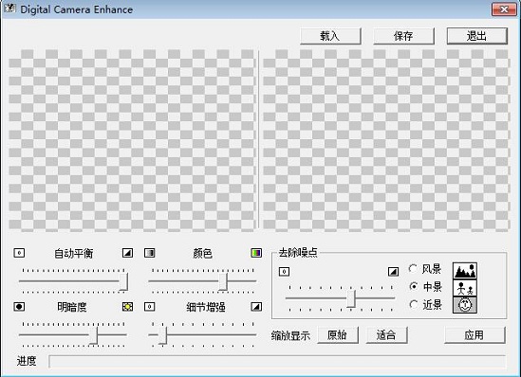Click the right enhanced image preview area
Screen dimensions: 521x377
386,140
